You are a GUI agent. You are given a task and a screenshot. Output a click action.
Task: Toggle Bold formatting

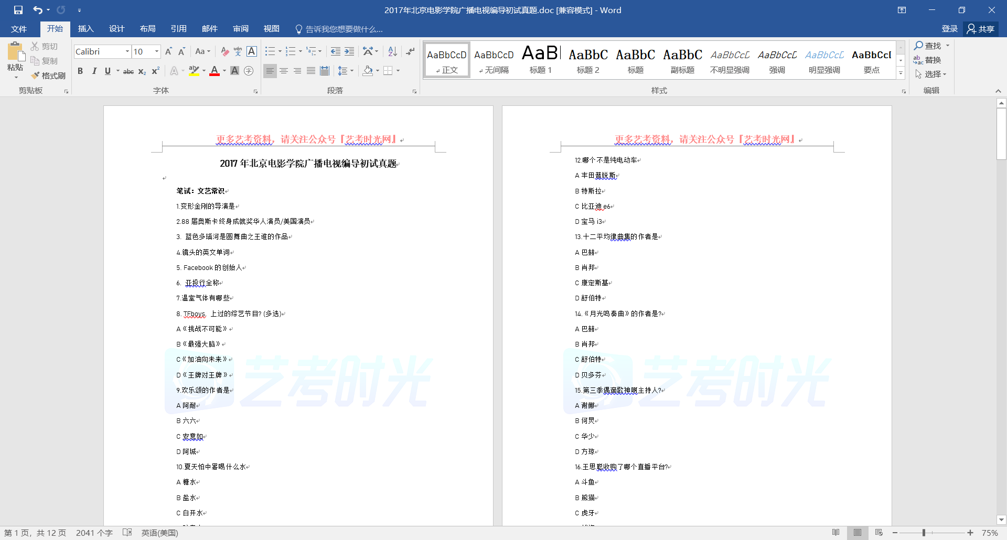pyautogui.click(x=80, y=71)
